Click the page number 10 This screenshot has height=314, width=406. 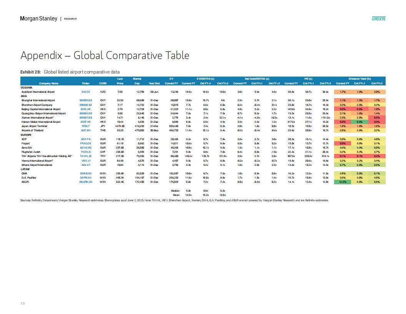(23, 303)
